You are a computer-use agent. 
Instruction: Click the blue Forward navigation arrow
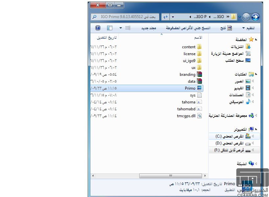click(x=255, y=17)
